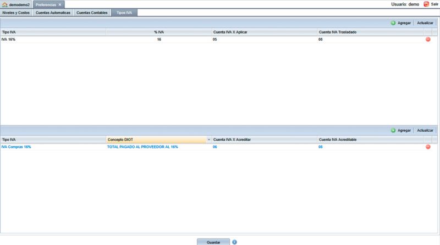The width and height of the screenshot is (440, 245).
Task: Click the Salir link
Action: click(x=435, y=4)
